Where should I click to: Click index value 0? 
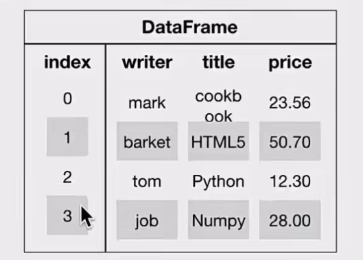67,98
